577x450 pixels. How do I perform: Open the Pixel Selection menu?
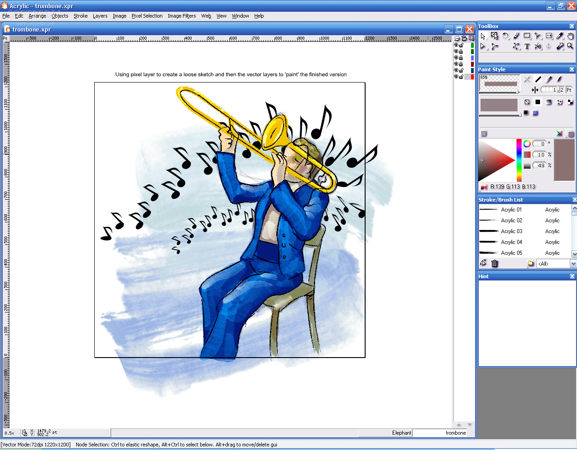coord(147,16)
